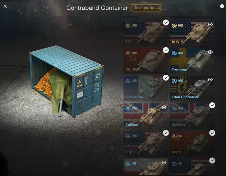Preview the Tornvagn tank with eye icon

210,52
